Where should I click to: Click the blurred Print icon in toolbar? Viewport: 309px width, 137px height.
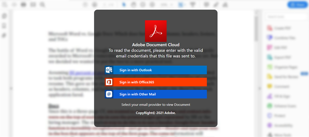(x=24, y=4)
